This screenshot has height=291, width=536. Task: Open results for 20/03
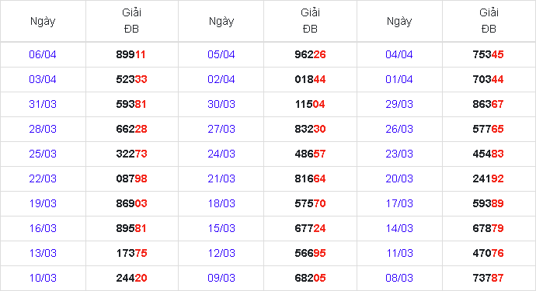tap(399, 178)
